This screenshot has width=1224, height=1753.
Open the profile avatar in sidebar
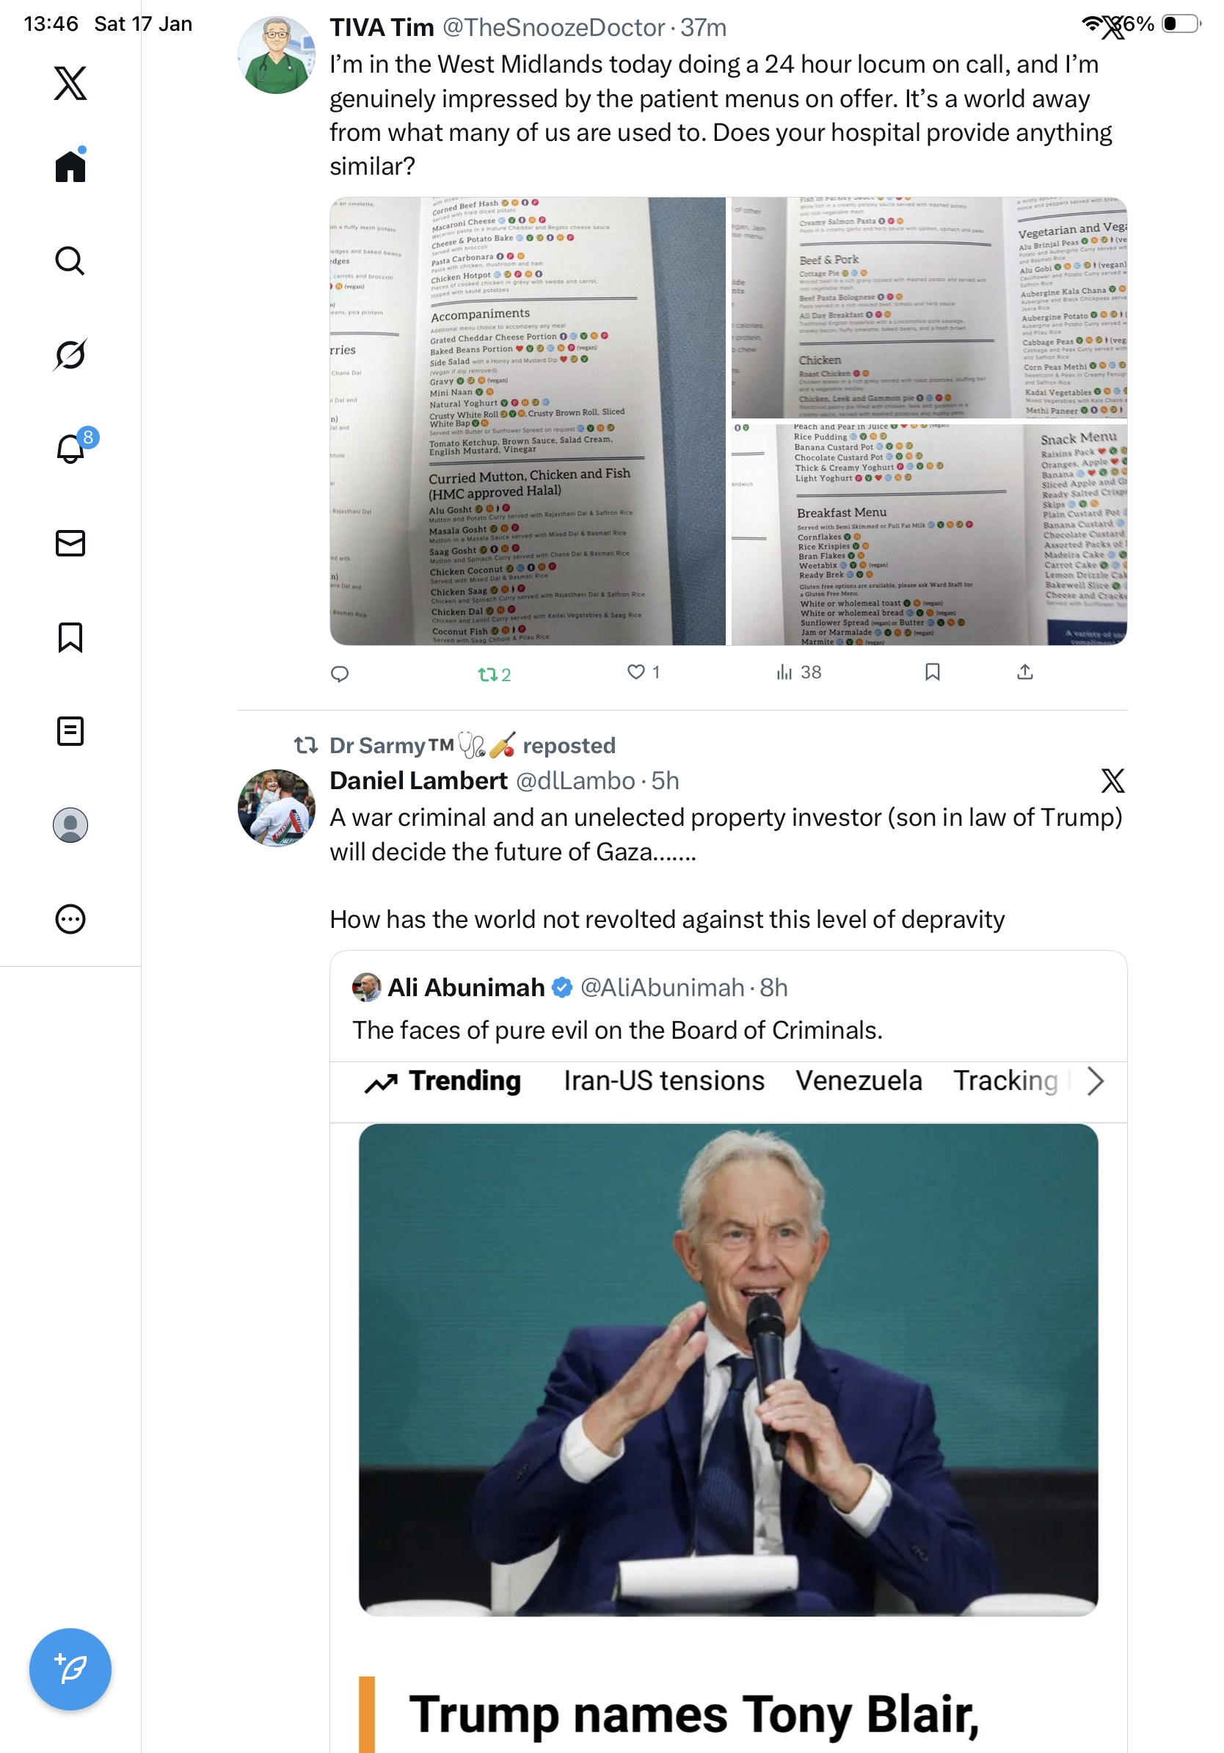coord(70,824)
